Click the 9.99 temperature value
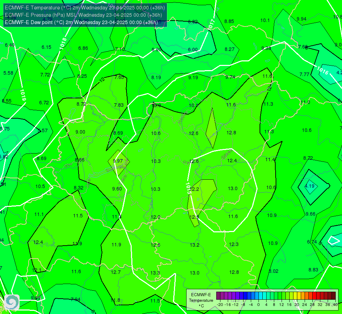Screen dimensions: 342x314 click(x=36, y=298)
